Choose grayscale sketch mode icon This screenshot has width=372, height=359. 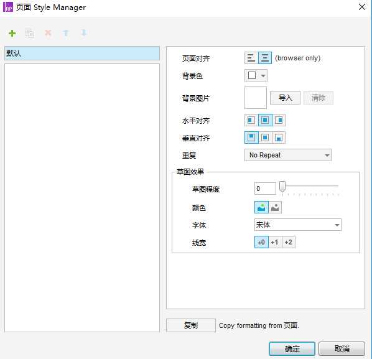275,207
